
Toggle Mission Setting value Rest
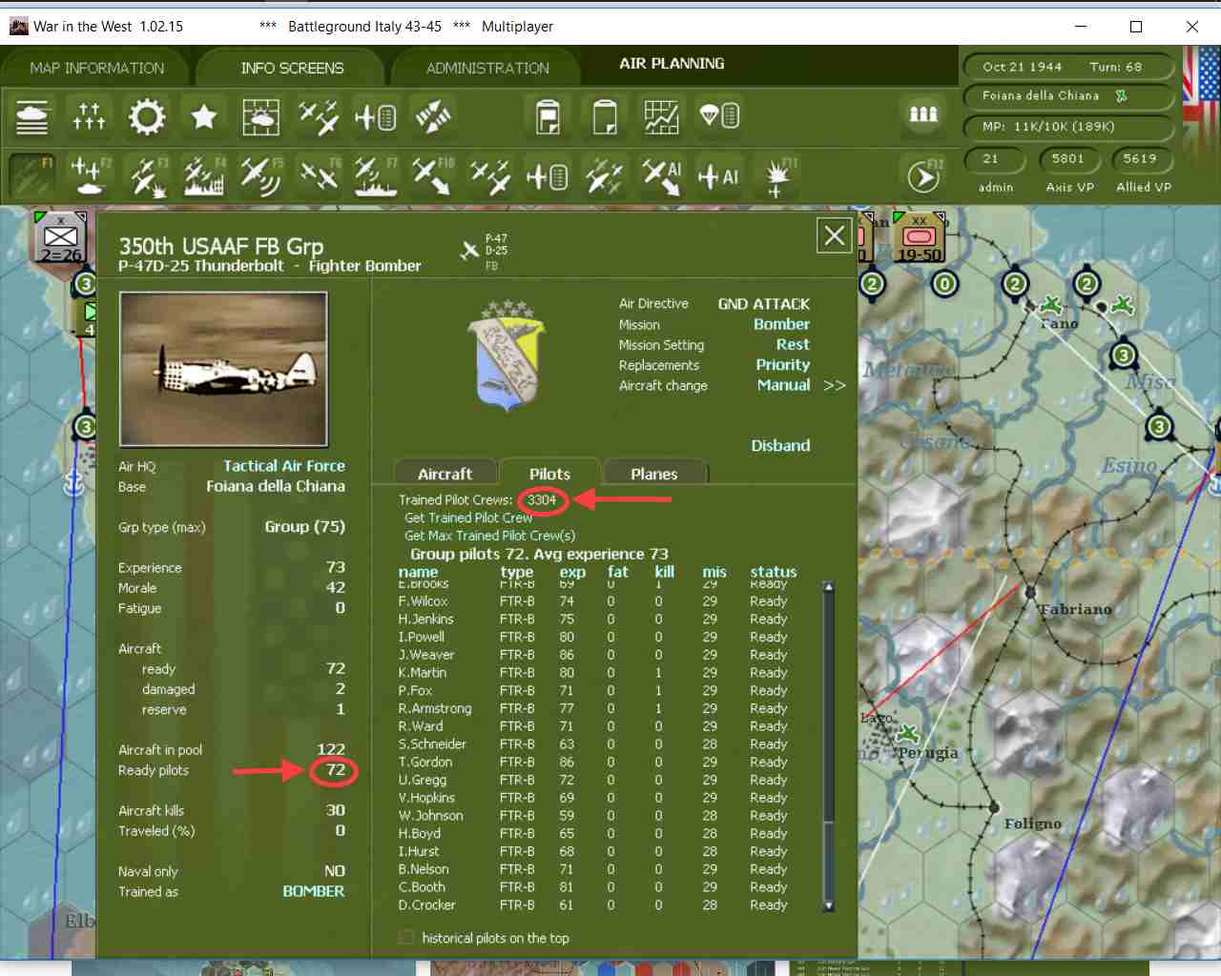tap(793, 344)
